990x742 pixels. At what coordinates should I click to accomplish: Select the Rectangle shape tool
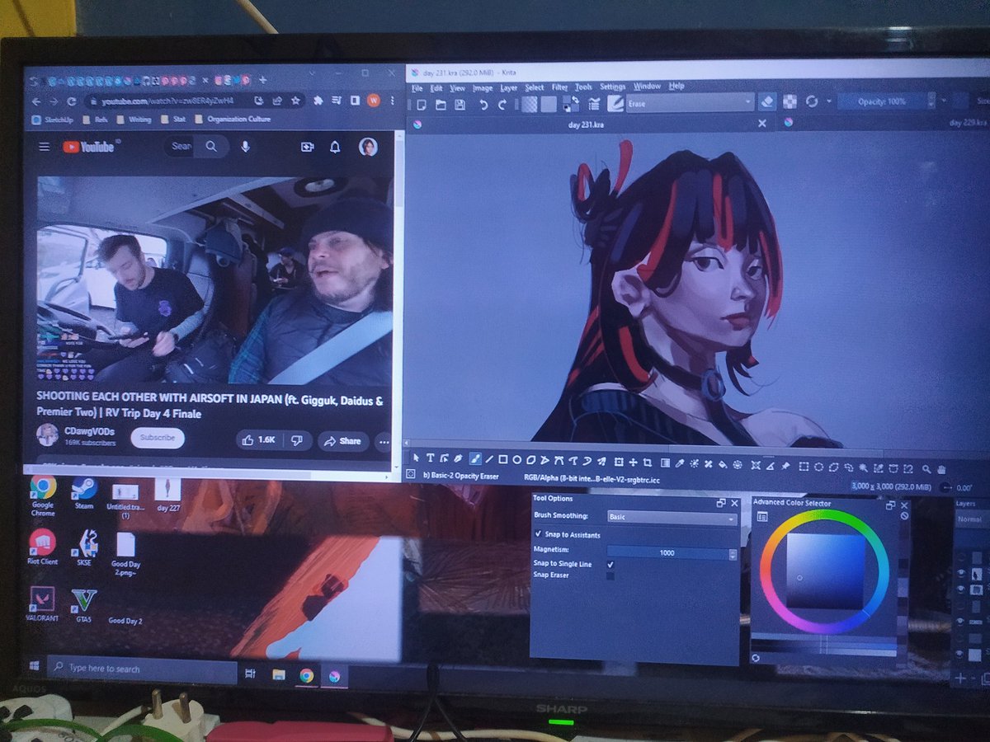(x=502, y=459)
